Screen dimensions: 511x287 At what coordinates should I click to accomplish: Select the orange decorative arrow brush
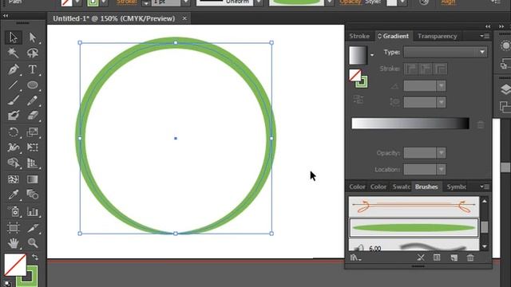[414, 206]
